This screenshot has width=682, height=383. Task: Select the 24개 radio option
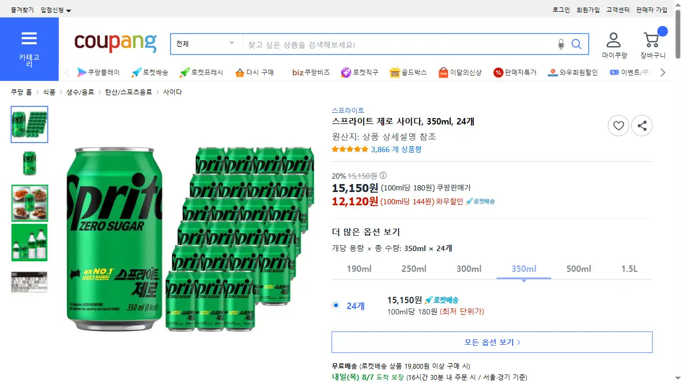click(x=336, y=305)
